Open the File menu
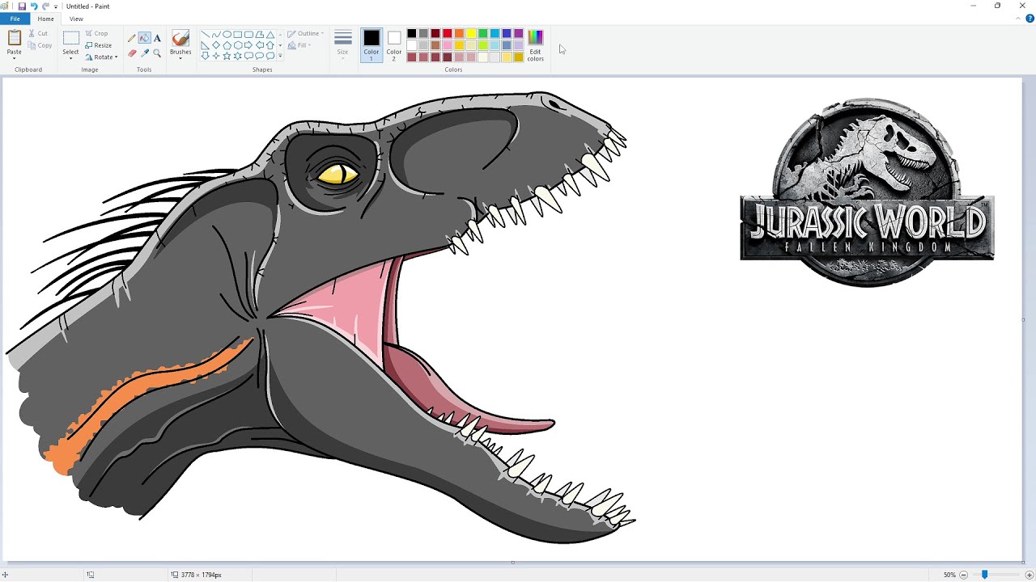1036x582 pixels. coord(15,19)
